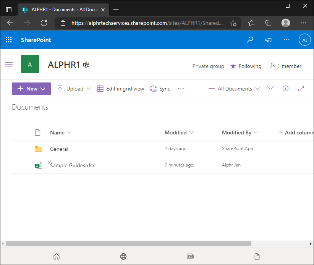The height and width of the screenshot is (265, 314).
Task: Add page to favorites star-plus icon
Action: click(233, 23)
